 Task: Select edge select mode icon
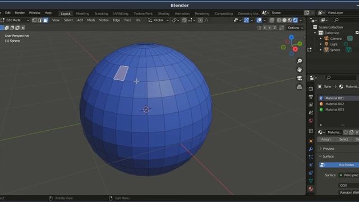click(40, 20)
